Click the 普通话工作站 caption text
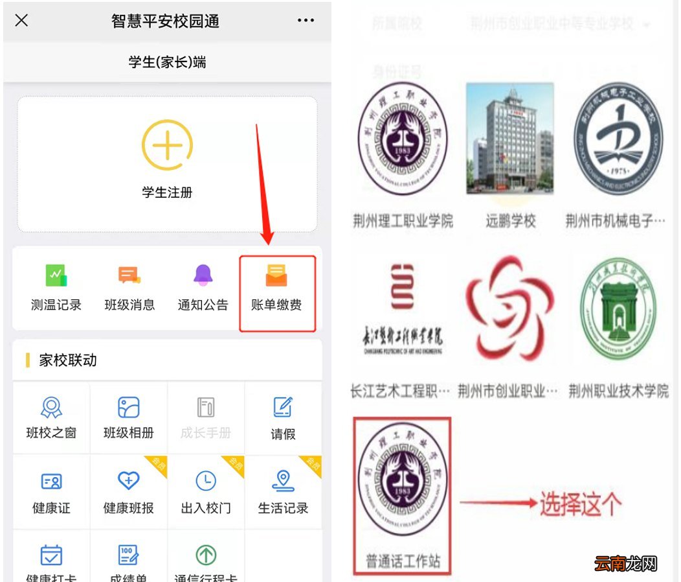 coord(403,561)
